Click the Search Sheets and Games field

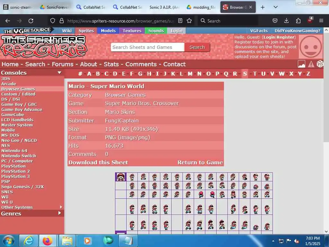point(147,47)
